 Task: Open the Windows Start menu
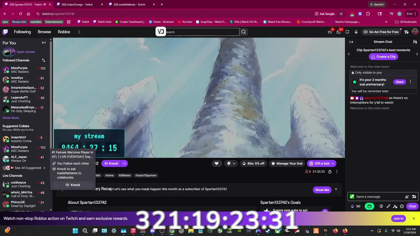point(75,231)
